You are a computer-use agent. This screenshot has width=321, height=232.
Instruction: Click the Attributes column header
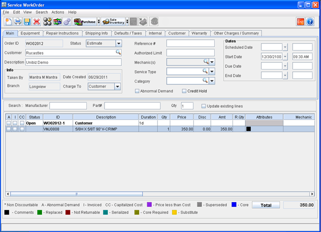(264, 117)
